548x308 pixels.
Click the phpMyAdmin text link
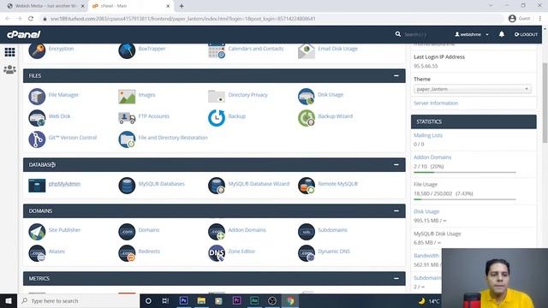(64, 184)
